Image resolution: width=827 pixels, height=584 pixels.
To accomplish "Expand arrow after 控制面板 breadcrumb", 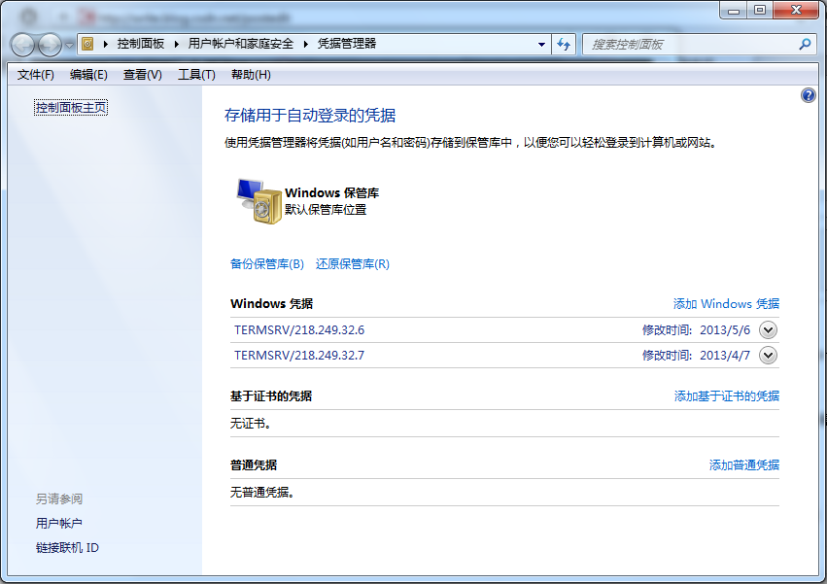I will (x=176, y=44).
